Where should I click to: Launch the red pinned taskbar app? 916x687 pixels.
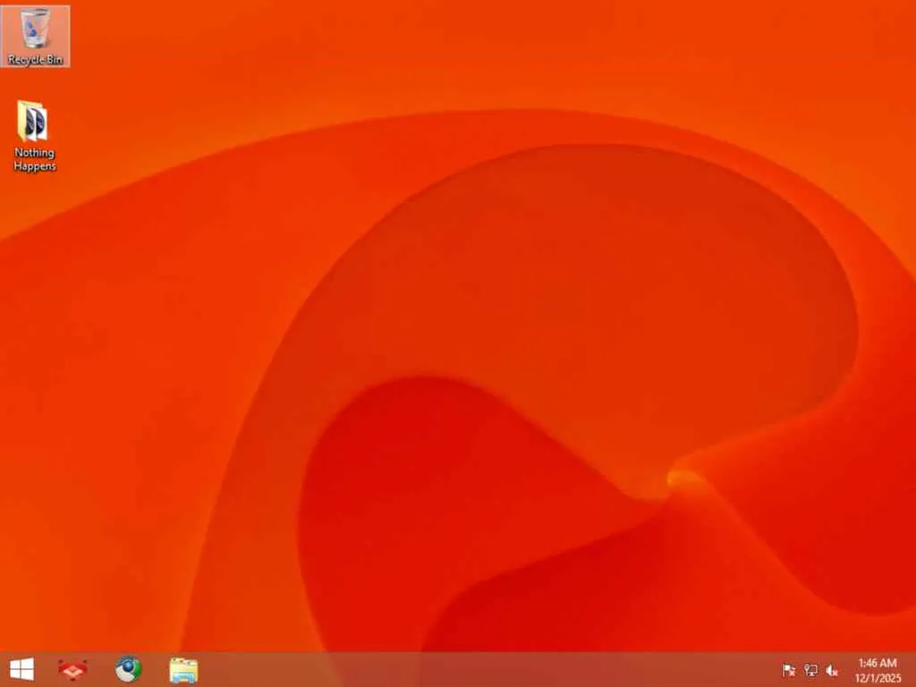pyautogui.click(x=72, y=669)
